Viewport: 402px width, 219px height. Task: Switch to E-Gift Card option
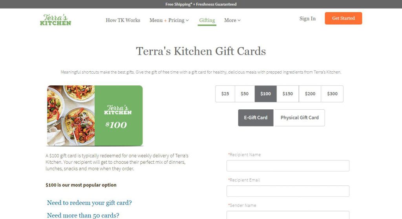click(256, 118)
